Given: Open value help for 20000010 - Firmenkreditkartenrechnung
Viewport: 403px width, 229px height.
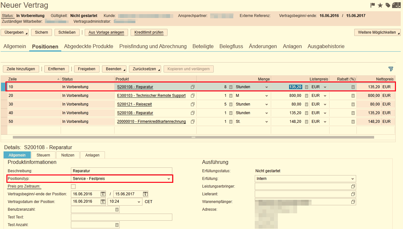Looking at the screenshot, I should click(193, 122).
